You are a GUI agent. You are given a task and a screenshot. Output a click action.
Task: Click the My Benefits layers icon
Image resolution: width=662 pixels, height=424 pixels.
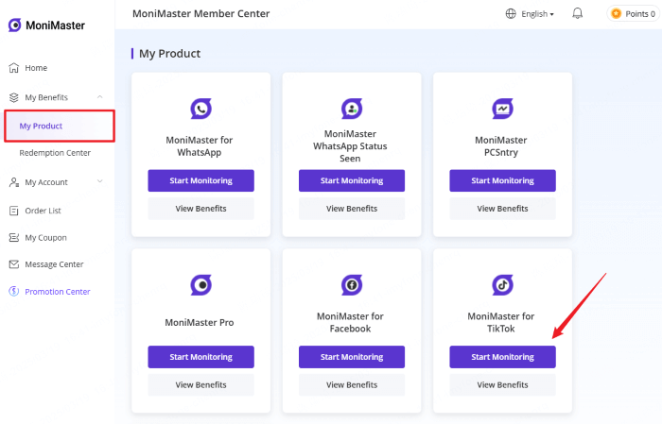14,97
